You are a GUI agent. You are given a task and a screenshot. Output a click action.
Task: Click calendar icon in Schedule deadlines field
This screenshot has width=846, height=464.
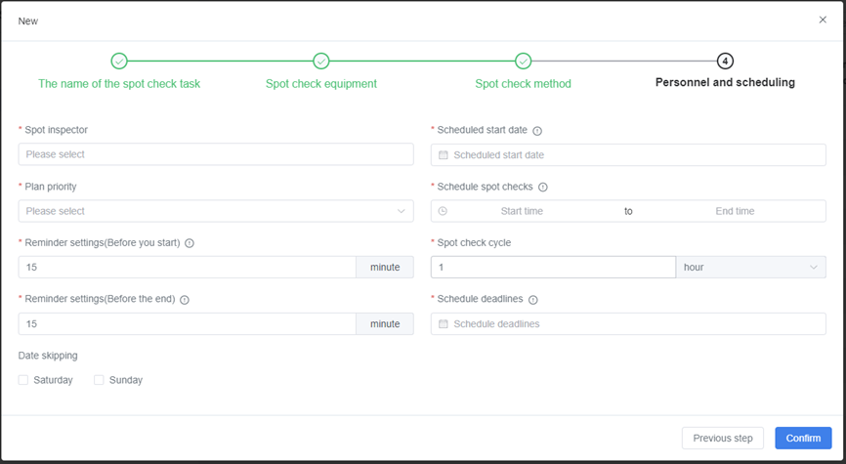pyautogui.click(x=443, y=324)
